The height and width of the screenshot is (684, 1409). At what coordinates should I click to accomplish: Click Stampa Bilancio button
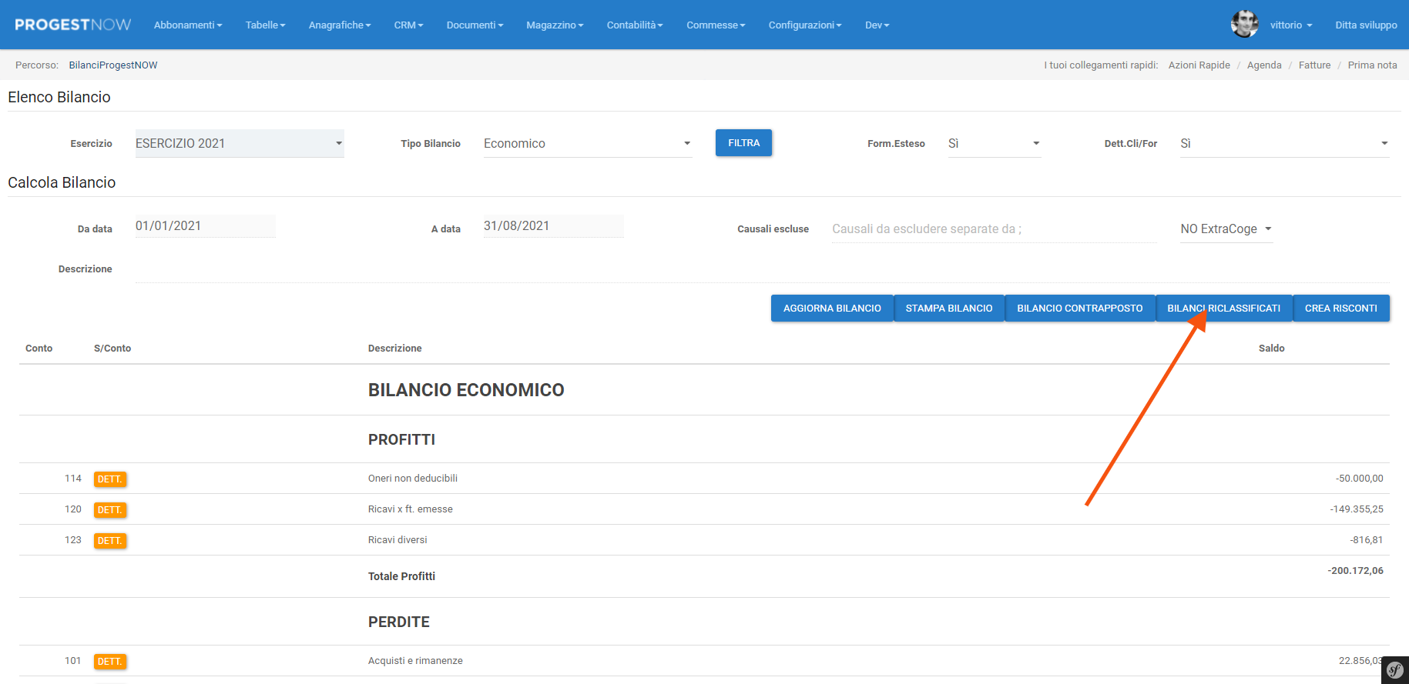coord(948,308)
